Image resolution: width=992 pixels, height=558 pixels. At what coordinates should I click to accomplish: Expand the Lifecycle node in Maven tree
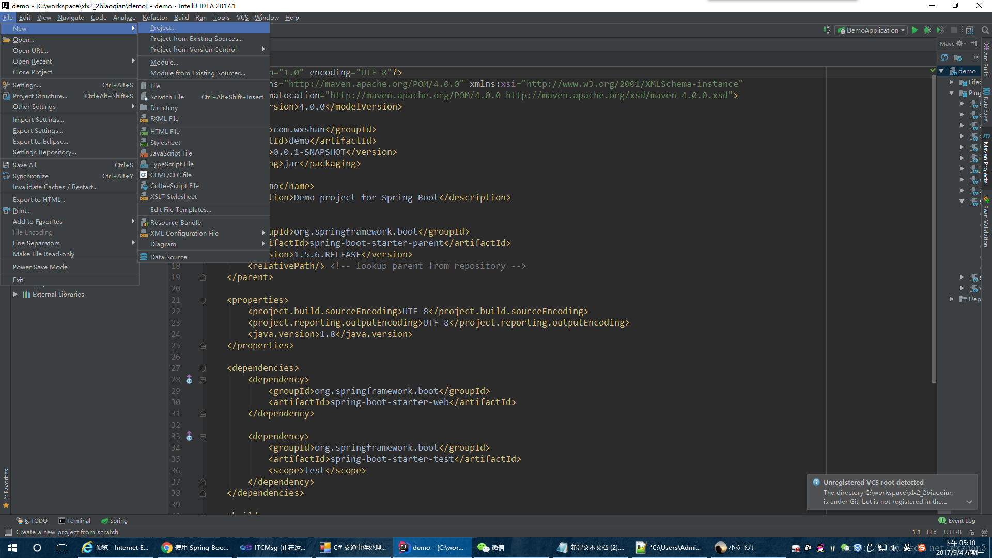click(x=952, y=82)
